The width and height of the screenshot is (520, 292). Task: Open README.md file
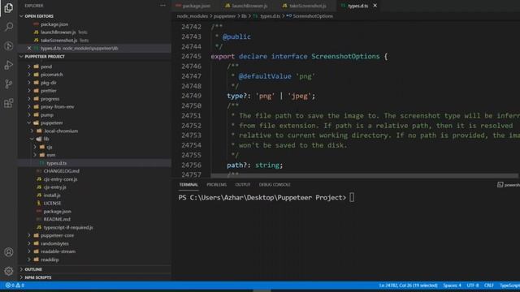pos(57,220)
